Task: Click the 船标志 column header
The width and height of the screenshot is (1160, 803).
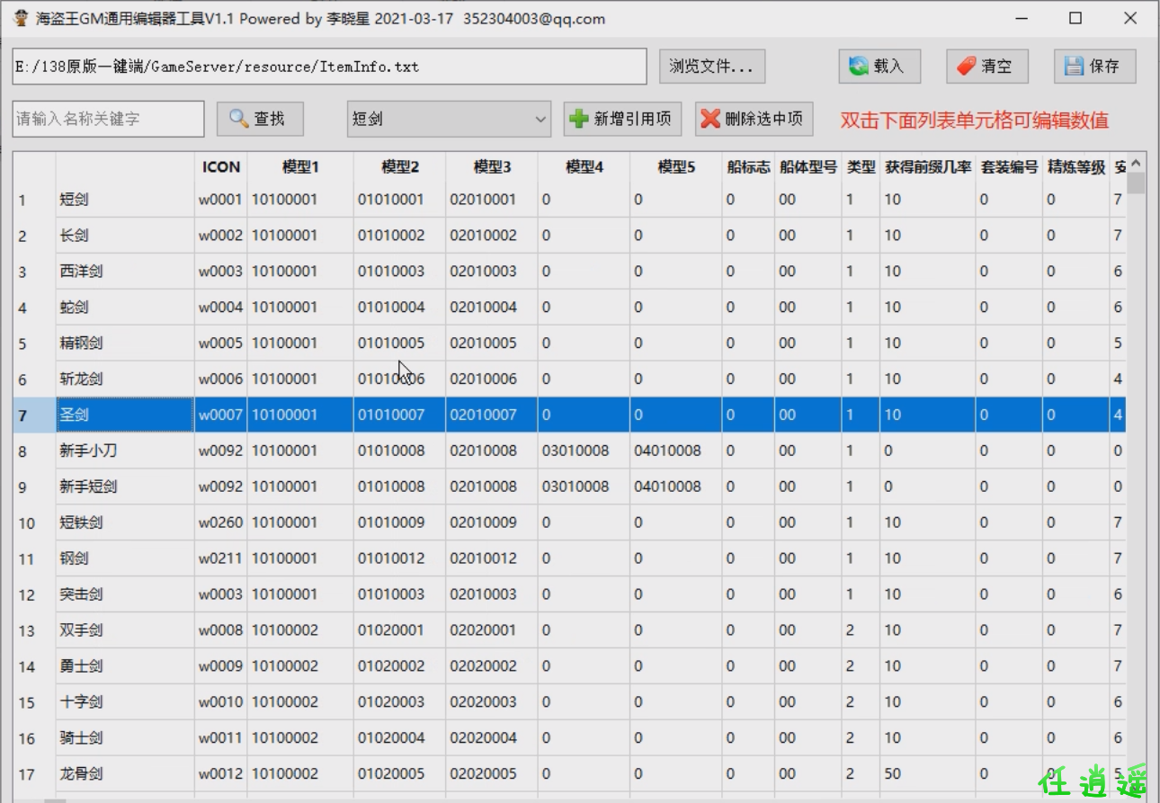Action: pos(749,166)
